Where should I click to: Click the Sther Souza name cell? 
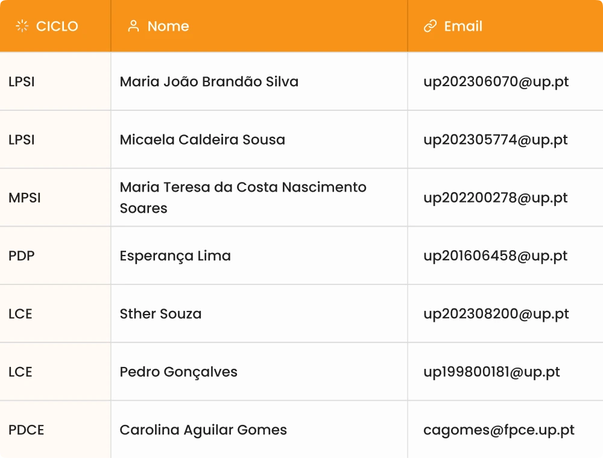tap(161, 313)
